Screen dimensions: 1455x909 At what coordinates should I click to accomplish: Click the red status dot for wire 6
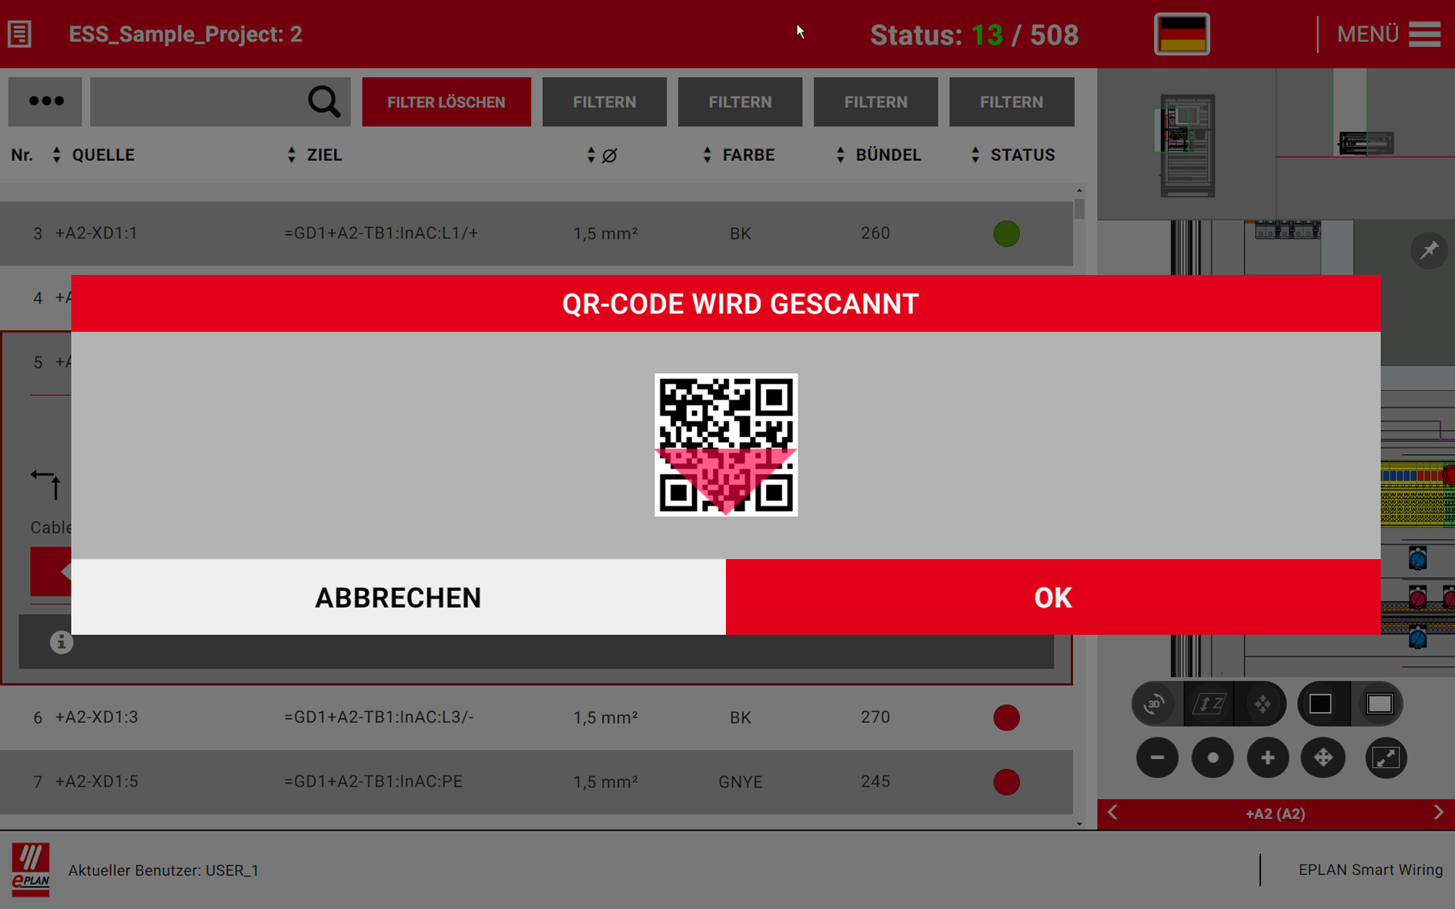[x=1006, y=717]
